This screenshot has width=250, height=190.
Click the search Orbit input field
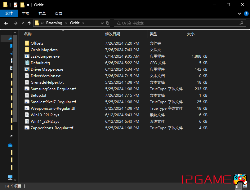pos(180,23)
